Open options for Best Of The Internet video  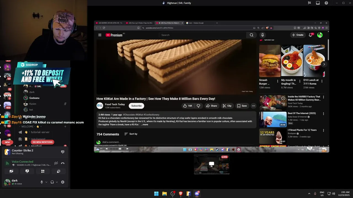[x=323, y=114]
